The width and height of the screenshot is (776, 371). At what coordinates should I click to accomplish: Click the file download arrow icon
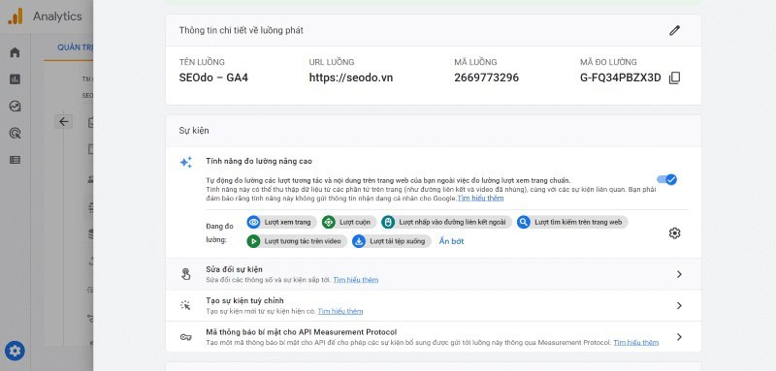click(359, 241)
